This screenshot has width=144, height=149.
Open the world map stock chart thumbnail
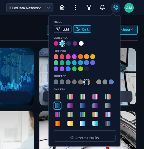click(17, 77)
